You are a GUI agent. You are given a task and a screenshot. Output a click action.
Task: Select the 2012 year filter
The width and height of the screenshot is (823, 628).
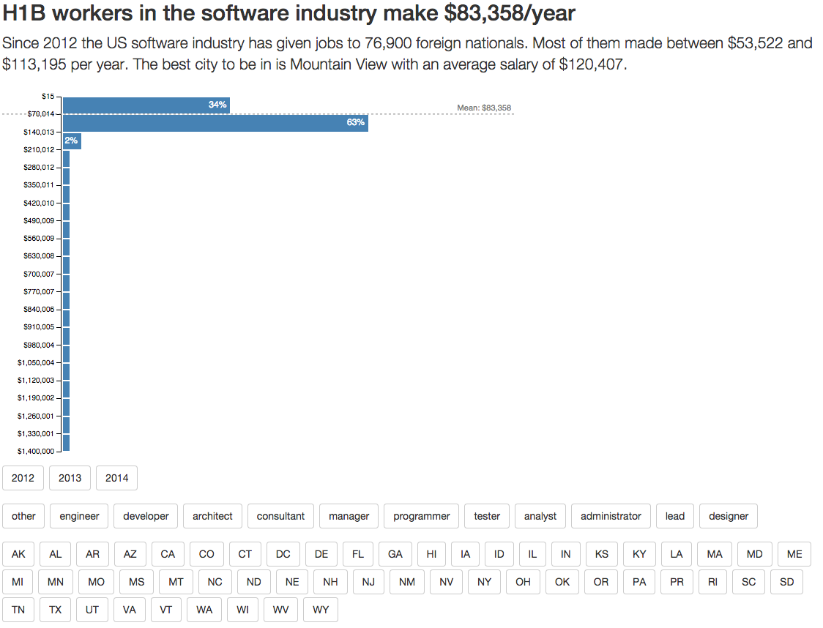23,478
